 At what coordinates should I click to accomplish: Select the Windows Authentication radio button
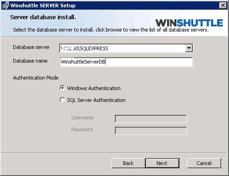click(x=62, y=88)
